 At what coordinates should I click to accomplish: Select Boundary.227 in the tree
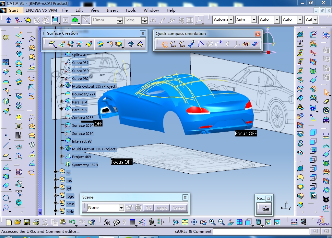pos(83,94)
